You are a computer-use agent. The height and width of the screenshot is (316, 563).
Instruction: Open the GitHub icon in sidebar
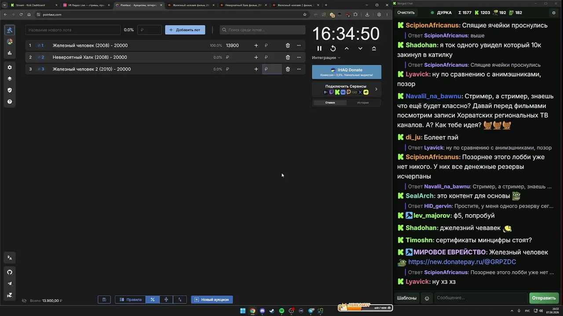10,272
